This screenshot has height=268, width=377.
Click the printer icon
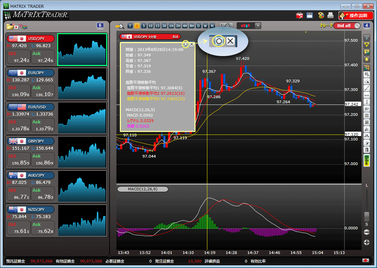pos(330,16)
